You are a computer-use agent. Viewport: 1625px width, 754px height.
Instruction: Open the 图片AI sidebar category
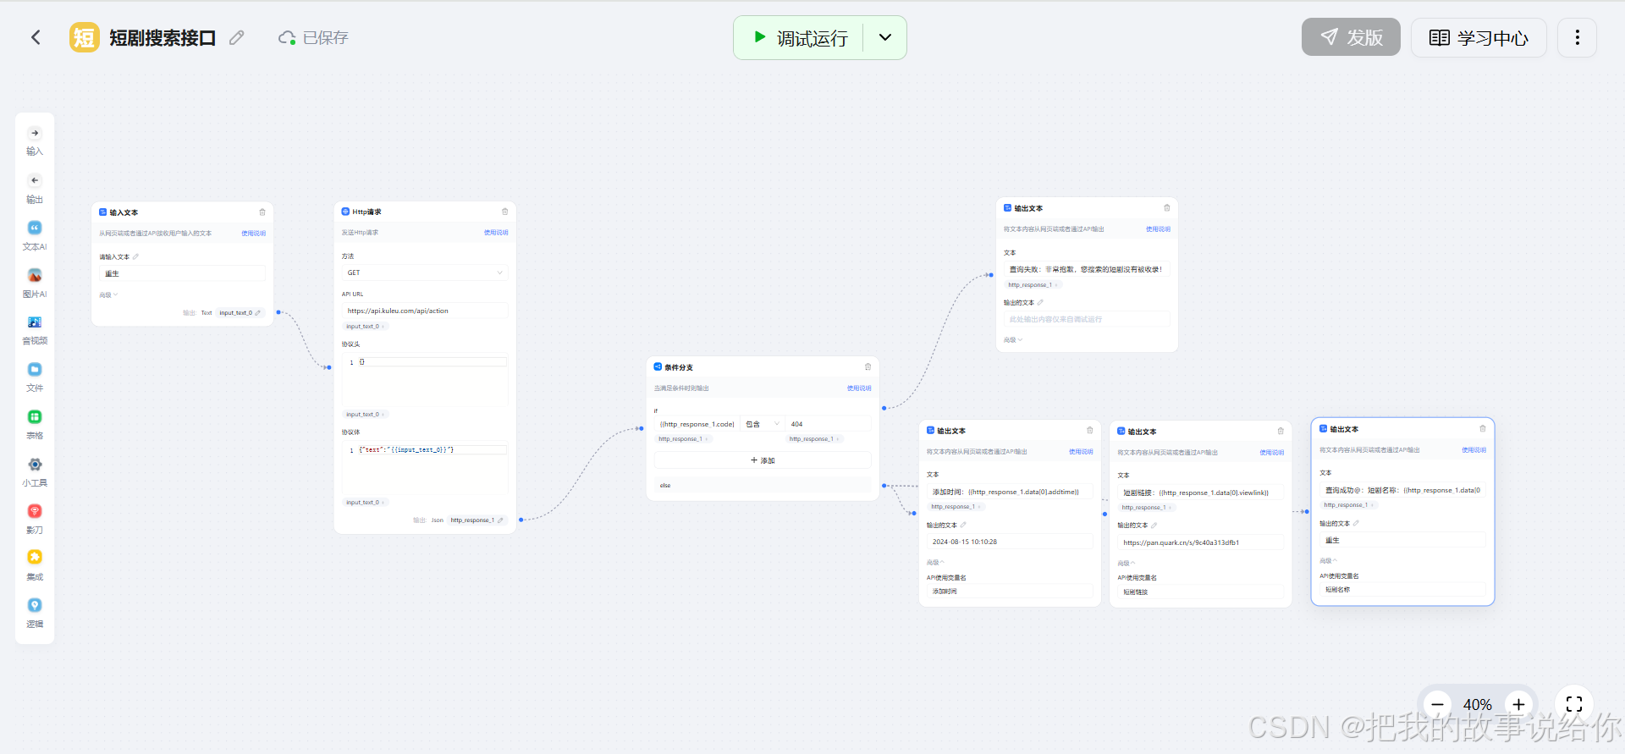click(x=35, y=283)
